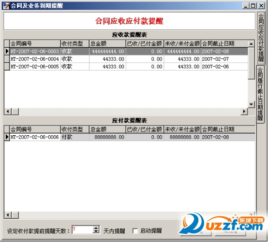The width and height of the screenshot is (268, 242).
Task: Click payables horizontal scrollbar thumb
Action: click(15, 215)
